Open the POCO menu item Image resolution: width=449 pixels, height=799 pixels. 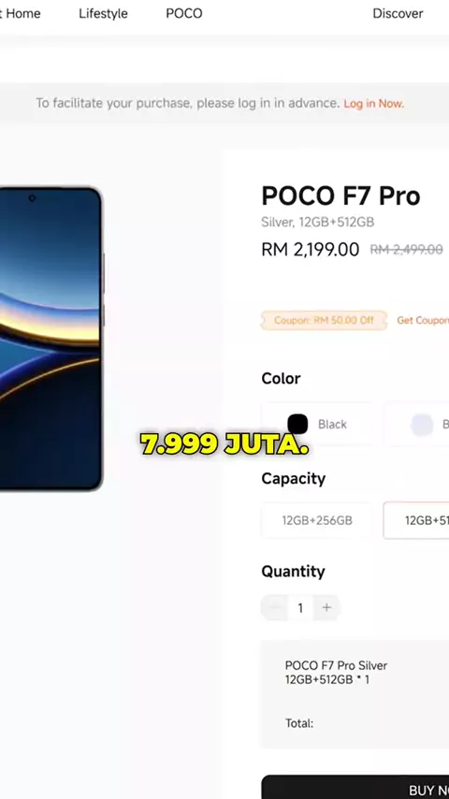coord(184,13)
